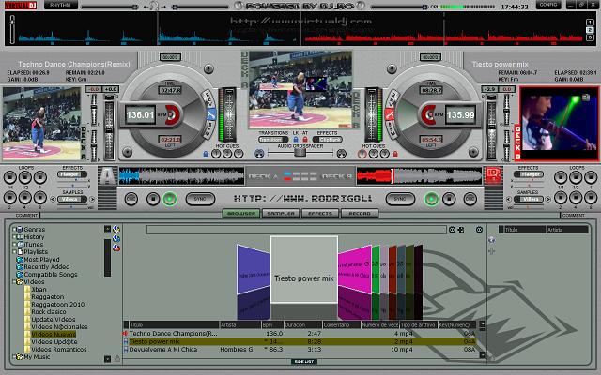Collapse the Videos folder node
The width and height of the screenshot is (601, 375).
point(14,281)
